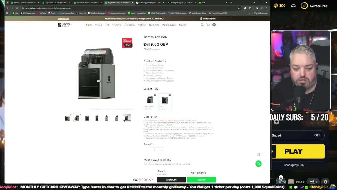Increase quantity with plus button

click(x=162, y=150)
